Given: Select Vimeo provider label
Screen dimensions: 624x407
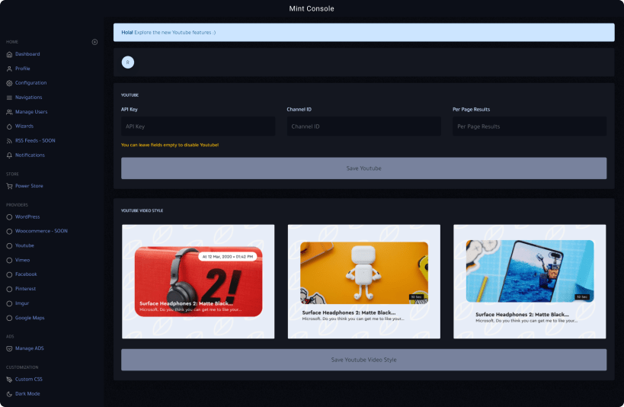Looking at the screenshot, I should 23,260.
